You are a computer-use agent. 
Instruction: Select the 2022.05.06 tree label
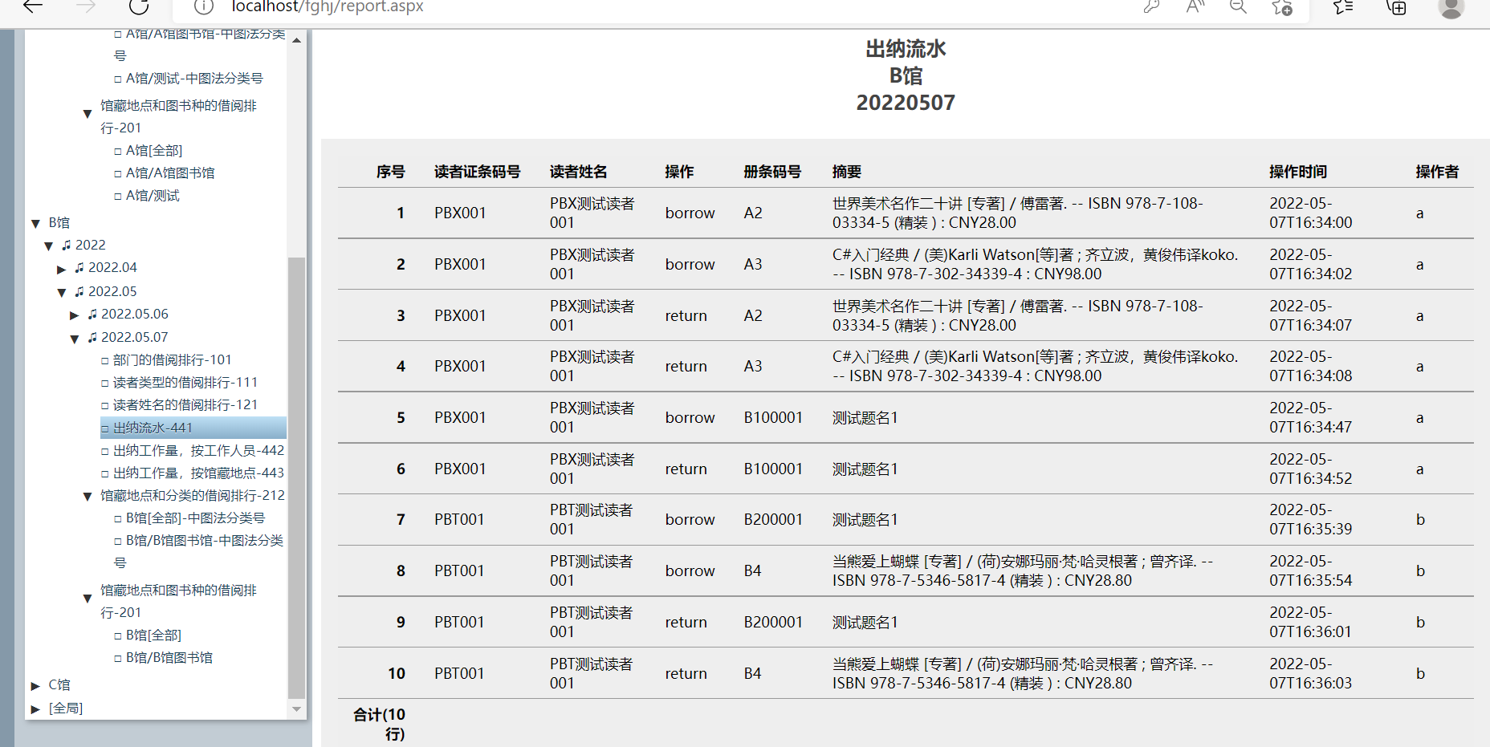click(x=134, y=315)
